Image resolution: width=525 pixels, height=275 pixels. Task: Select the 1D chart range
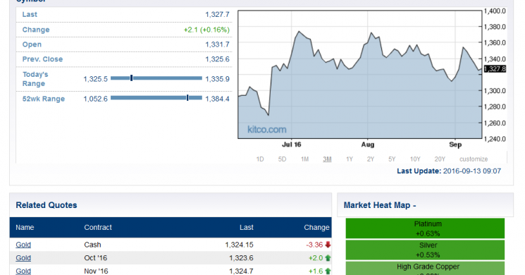[260, 159]
